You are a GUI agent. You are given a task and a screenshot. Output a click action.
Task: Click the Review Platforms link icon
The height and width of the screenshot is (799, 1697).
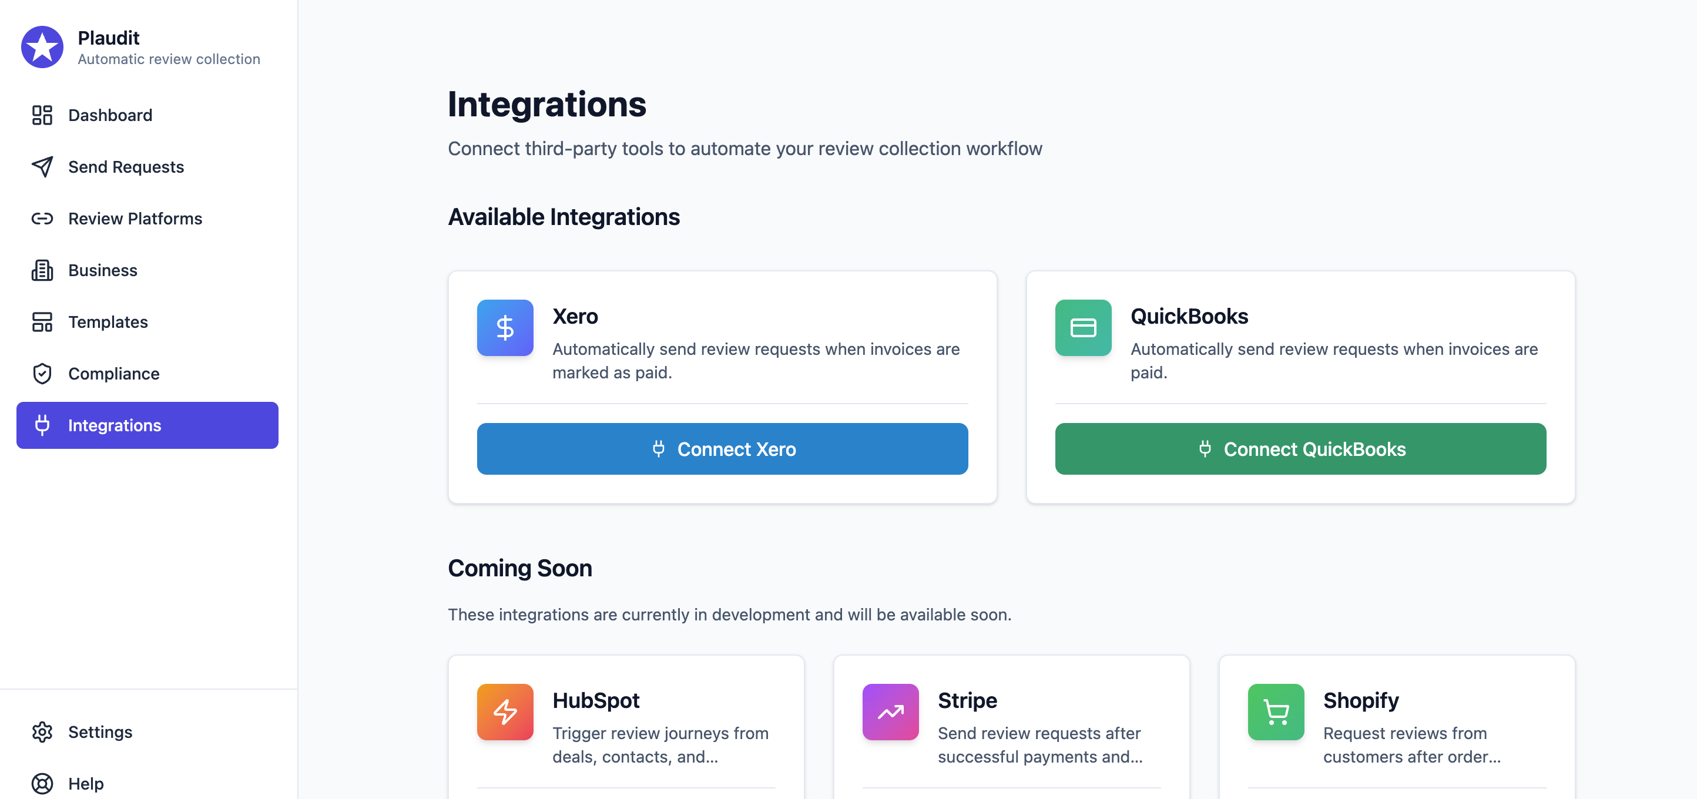[42, 219]
